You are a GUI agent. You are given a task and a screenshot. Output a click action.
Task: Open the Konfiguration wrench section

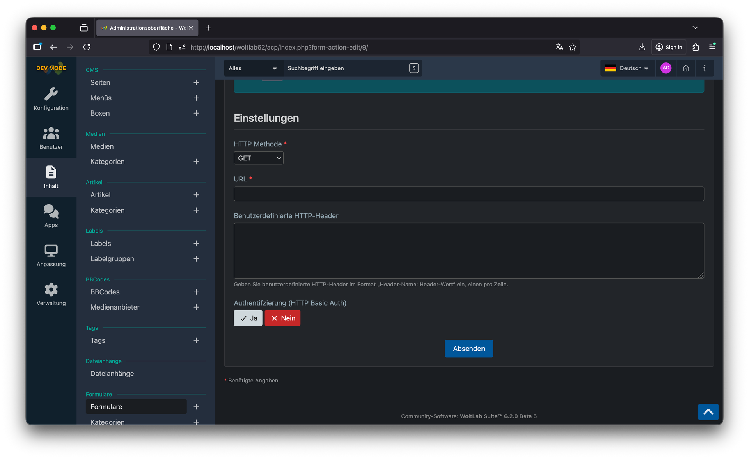[x=51, y=99]
